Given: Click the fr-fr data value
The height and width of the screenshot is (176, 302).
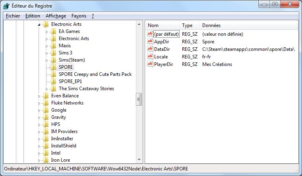Looking at the screenshot, I should (207, 57).
